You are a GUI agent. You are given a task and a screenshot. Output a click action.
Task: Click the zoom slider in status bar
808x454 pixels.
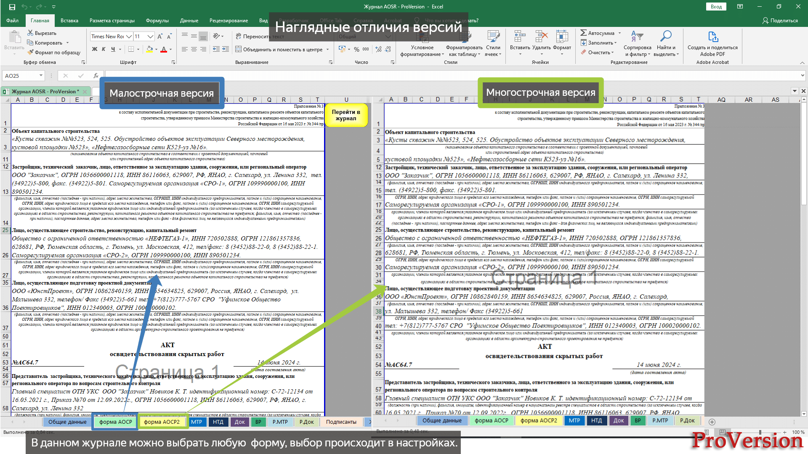click(760, 432)
